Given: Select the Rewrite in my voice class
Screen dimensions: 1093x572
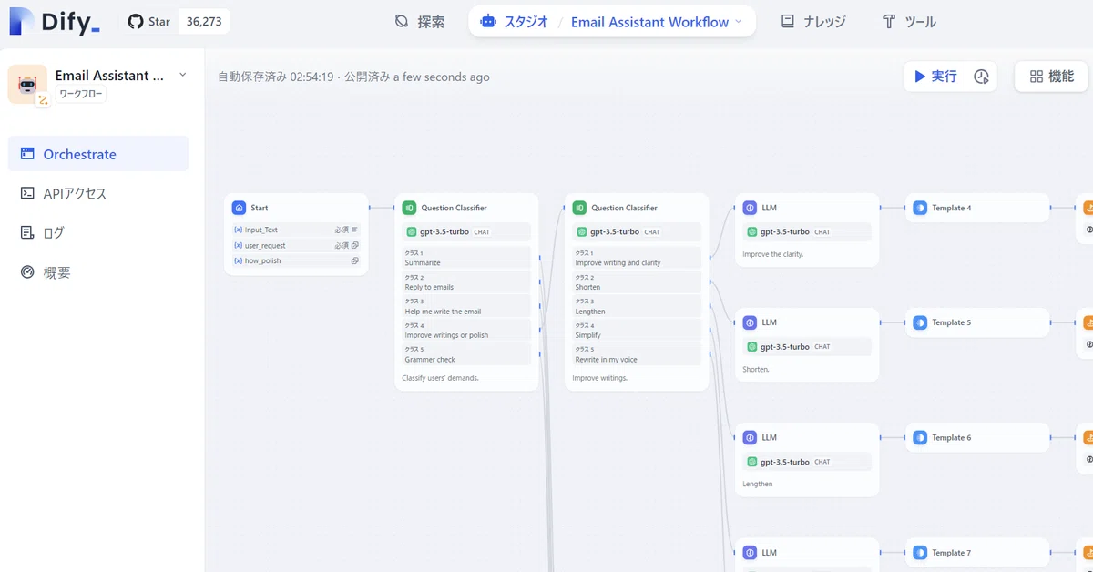Looking at the screenshot, I should coord(637,354).
